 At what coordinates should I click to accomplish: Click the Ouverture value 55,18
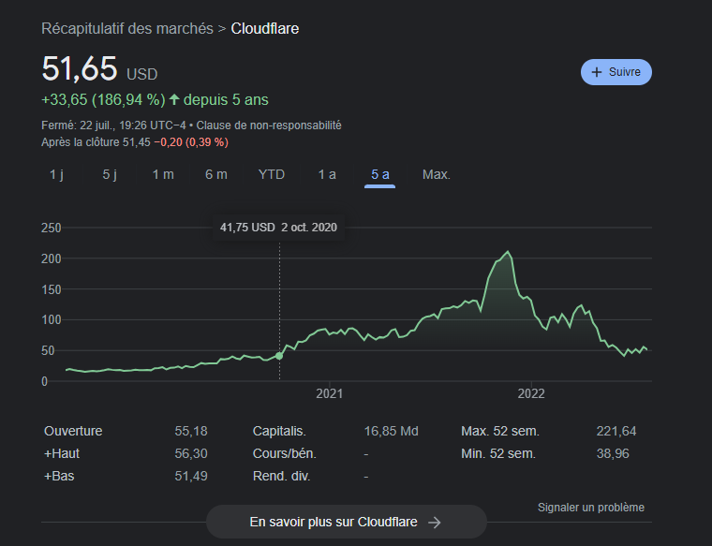(x=191, y=431)
